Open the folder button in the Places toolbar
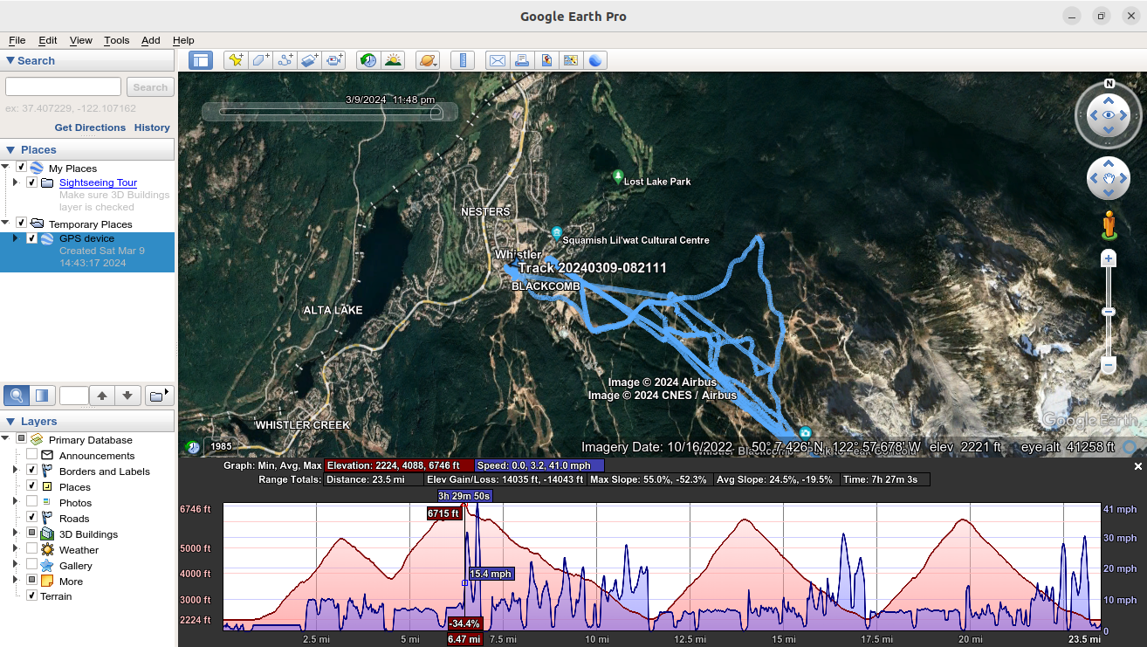The height and width of the screenshot is (647, 1147). point(159,396)
